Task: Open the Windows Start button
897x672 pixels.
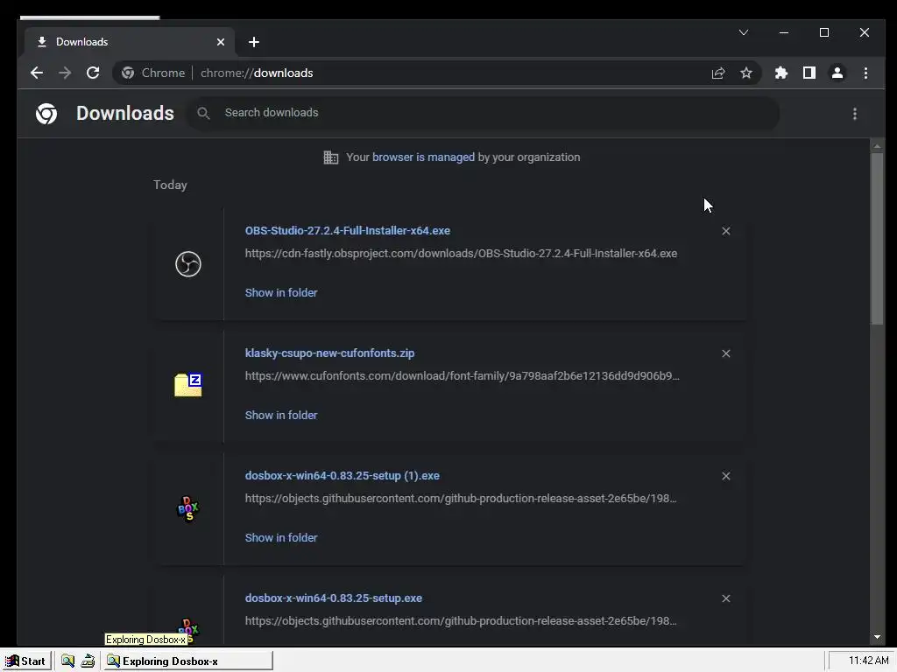Action: 25,661
